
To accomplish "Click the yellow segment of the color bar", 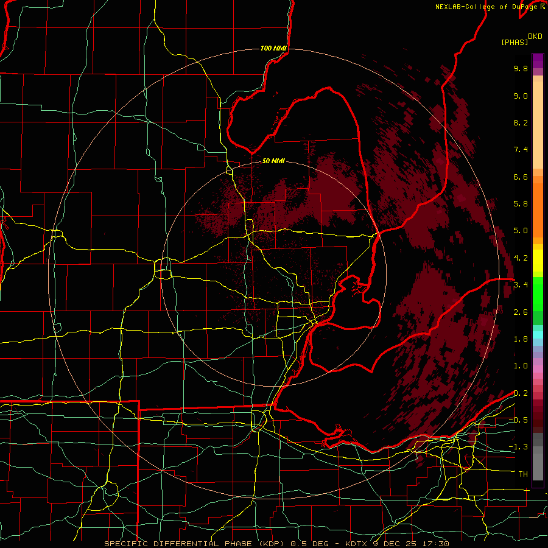I will click(538, 261).
